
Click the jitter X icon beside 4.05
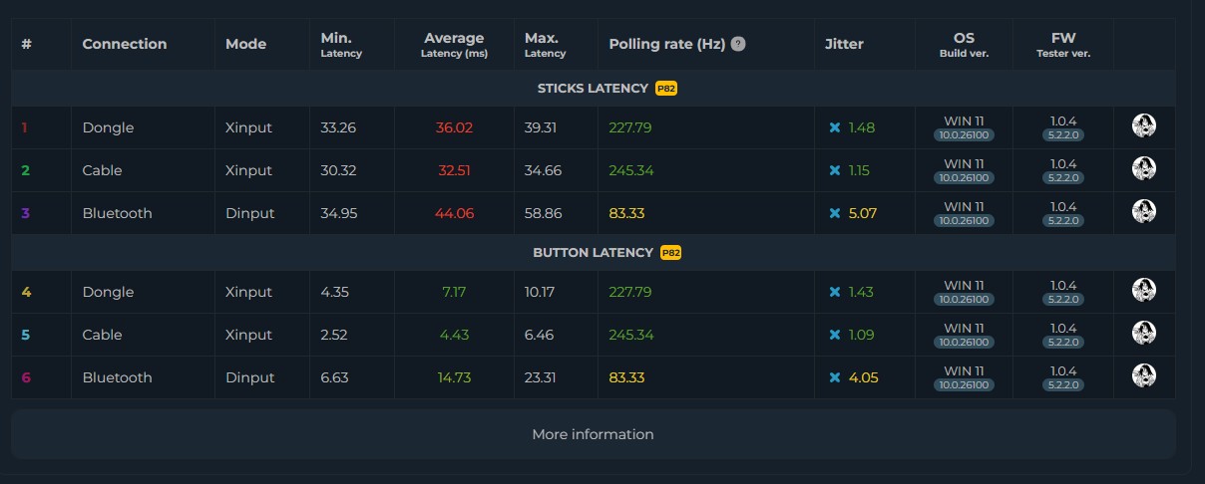pyautogui.click(x=835, y=377)
